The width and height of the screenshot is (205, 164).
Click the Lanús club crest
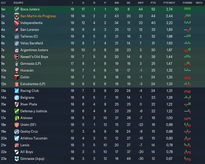(16, 145)
